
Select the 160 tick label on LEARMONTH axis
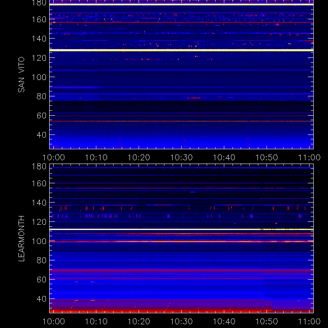point(39,183)
